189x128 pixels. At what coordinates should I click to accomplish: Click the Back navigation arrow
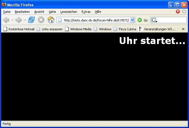[x=6, y=20]
